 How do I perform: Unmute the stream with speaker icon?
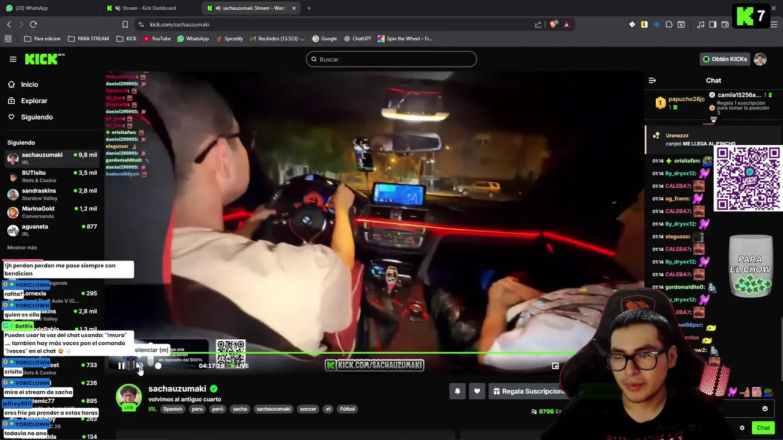[x=139, y=365]
